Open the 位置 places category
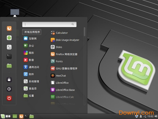 [29, 96]
